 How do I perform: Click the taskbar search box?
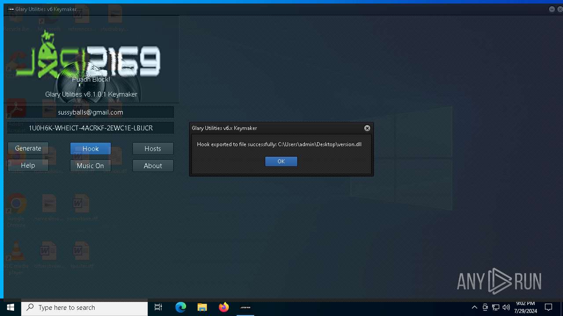84,308
